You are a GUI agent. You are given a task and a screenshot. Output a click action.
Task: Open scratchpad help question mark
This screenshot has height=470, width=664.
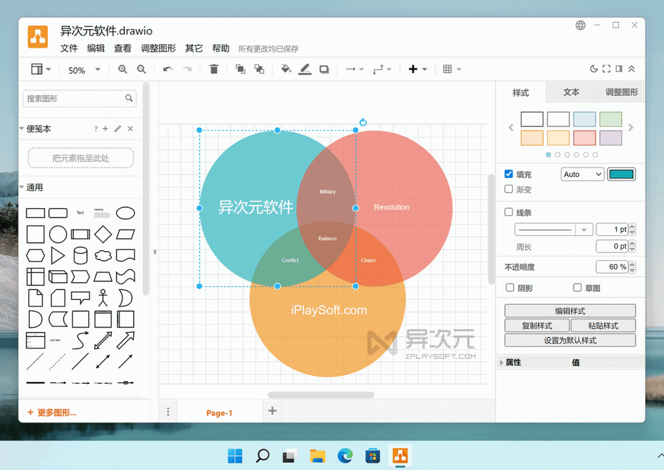pyautogui.click(x=96, y=129)
